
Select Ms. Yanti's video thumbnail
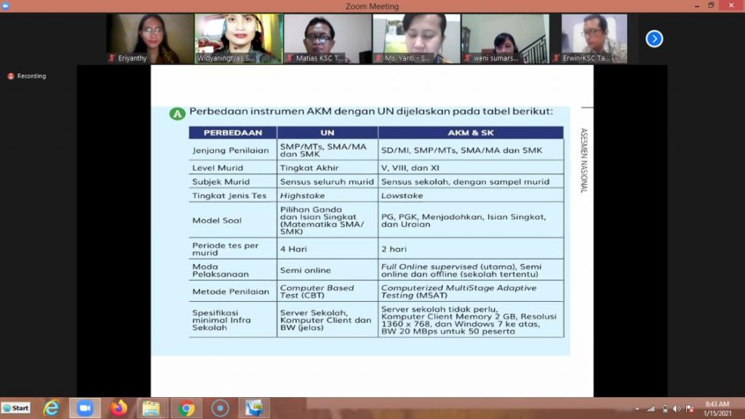416,39
